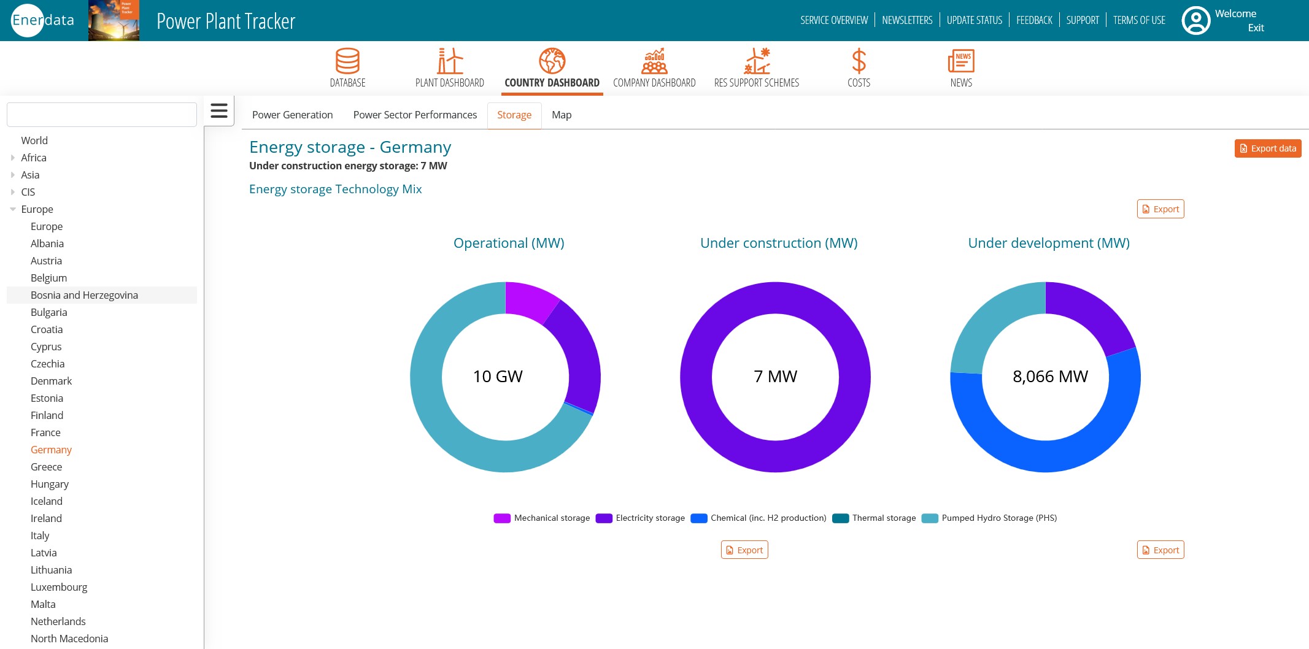Toggle the hamburger sidebar menu
Image resolution: width=1309 pixels, height=649 pixels.
coord(219,111)
